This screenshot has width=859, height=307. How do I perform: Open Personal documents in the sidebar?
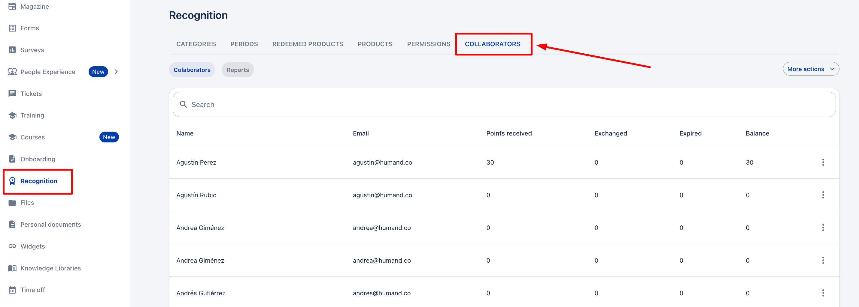click(x=50, y=225)
